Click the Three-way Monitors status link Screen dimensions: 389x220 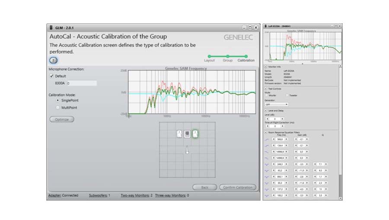tap(170, 195)
